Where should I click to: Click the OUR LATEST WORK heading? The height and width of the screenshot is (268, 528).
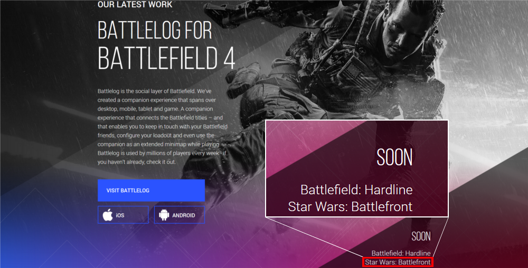click(135, 4)
